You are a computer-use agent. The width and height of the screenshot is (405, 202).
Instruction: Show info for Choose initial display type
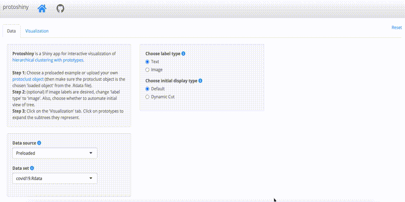coord(200,81)
